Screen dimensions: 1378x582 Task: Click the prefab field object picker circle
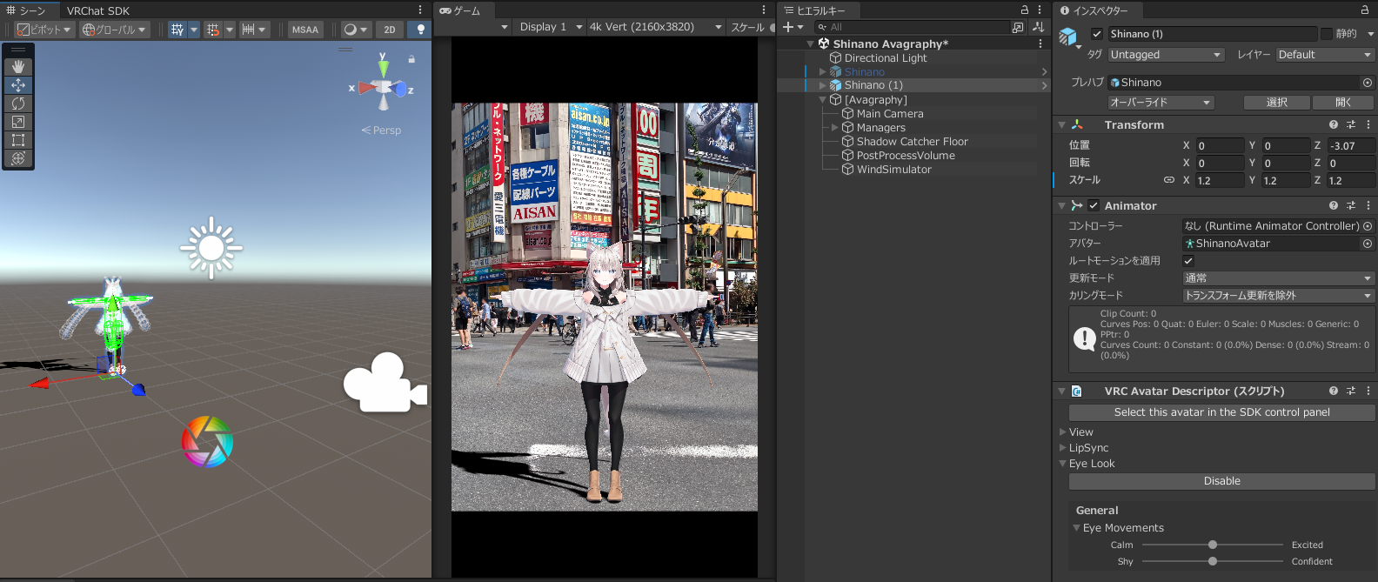pyautogui.click(x=1368, y=83)
